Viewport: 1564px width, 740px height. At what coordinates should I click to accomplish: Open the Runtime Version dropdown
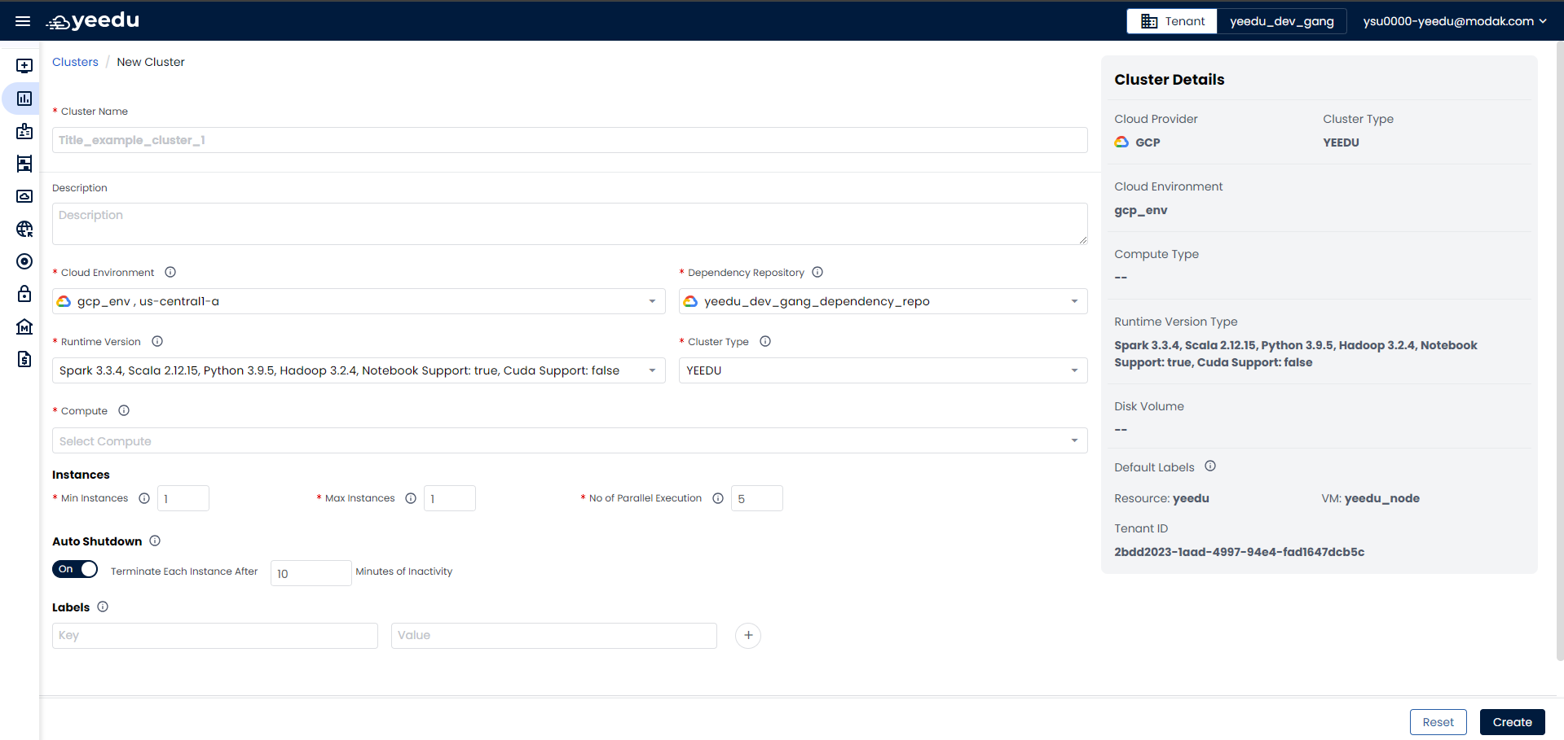359,370
